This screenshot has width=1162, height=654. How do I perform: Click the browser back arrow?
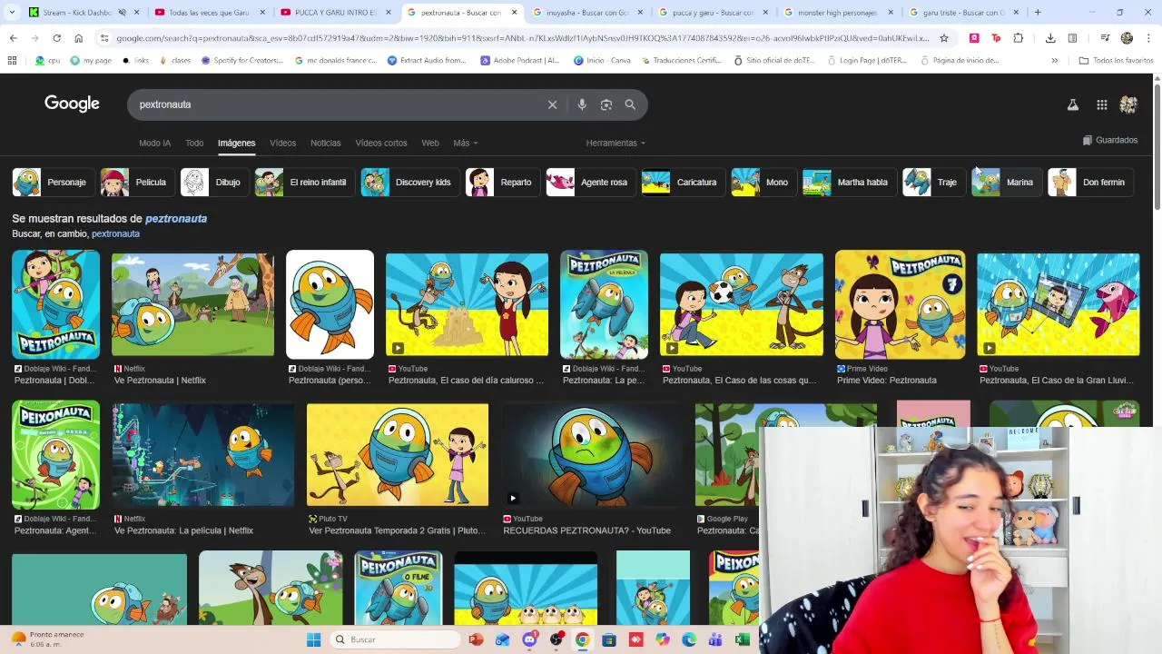coord(13,38)
